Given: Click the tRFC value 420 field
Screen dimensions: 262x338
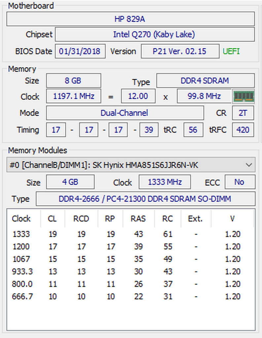Looking at the screenshot, I should [x=243, y=130].
